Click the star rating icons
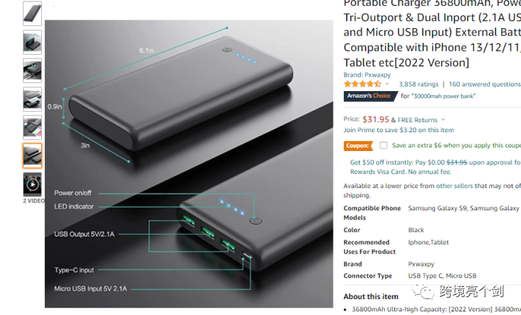The image size is (521, 315). (363, 85)
